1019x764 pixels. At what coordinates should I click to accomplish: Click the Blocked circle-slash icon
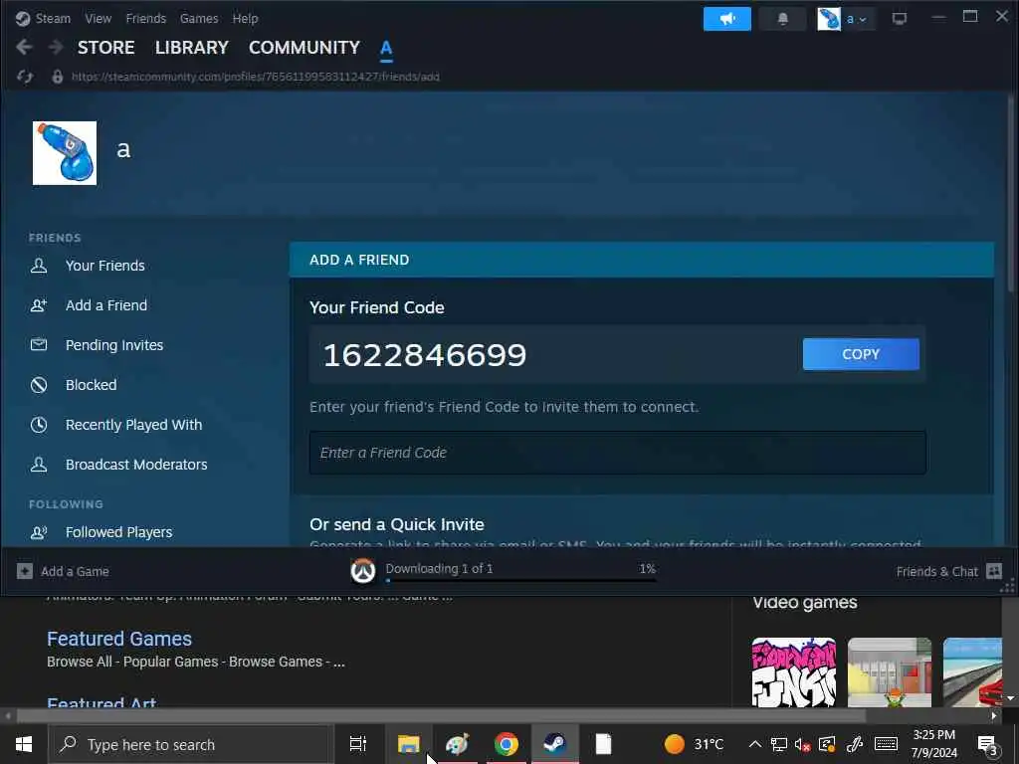click(39, 385)
